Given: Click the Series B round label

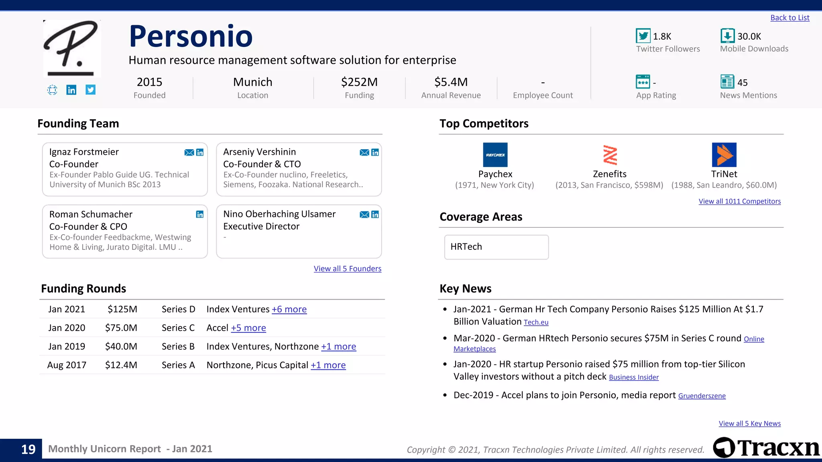Looking at the screenshot, I should pos(178,346).
